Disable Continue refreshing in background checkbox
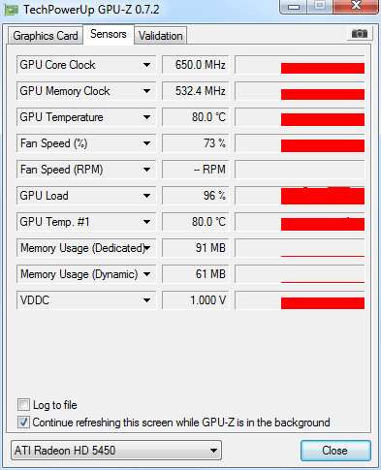The width and height of the screenshot is (381, 470). (x=23, y=422)
